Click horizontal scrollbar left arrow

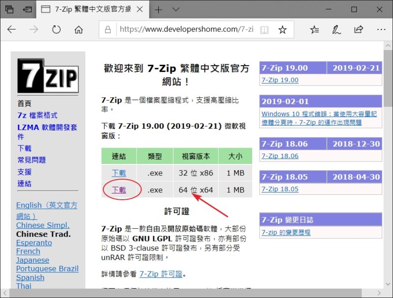point(5,293)
